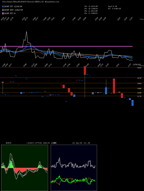
Task: Click the 'Pre H: 1100.01' value
Action: coord(91,8)
